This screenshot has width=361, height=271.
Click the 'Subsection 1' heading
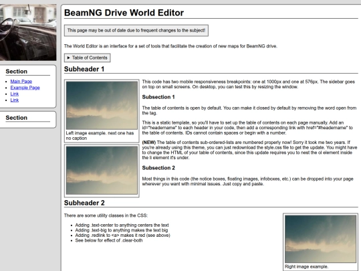tap(158, 97)
